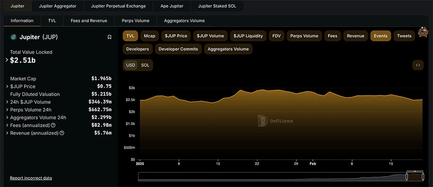This screenshot has width=433, height=187.
Task: Click the chart time range overview bar
Action: pos(281,176)
